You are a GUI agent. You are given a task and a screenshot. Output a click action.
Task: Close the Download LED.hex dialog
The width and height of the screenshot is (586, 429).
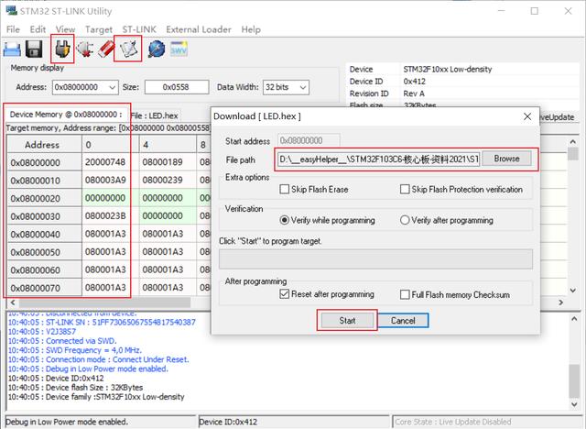point(527,116)
